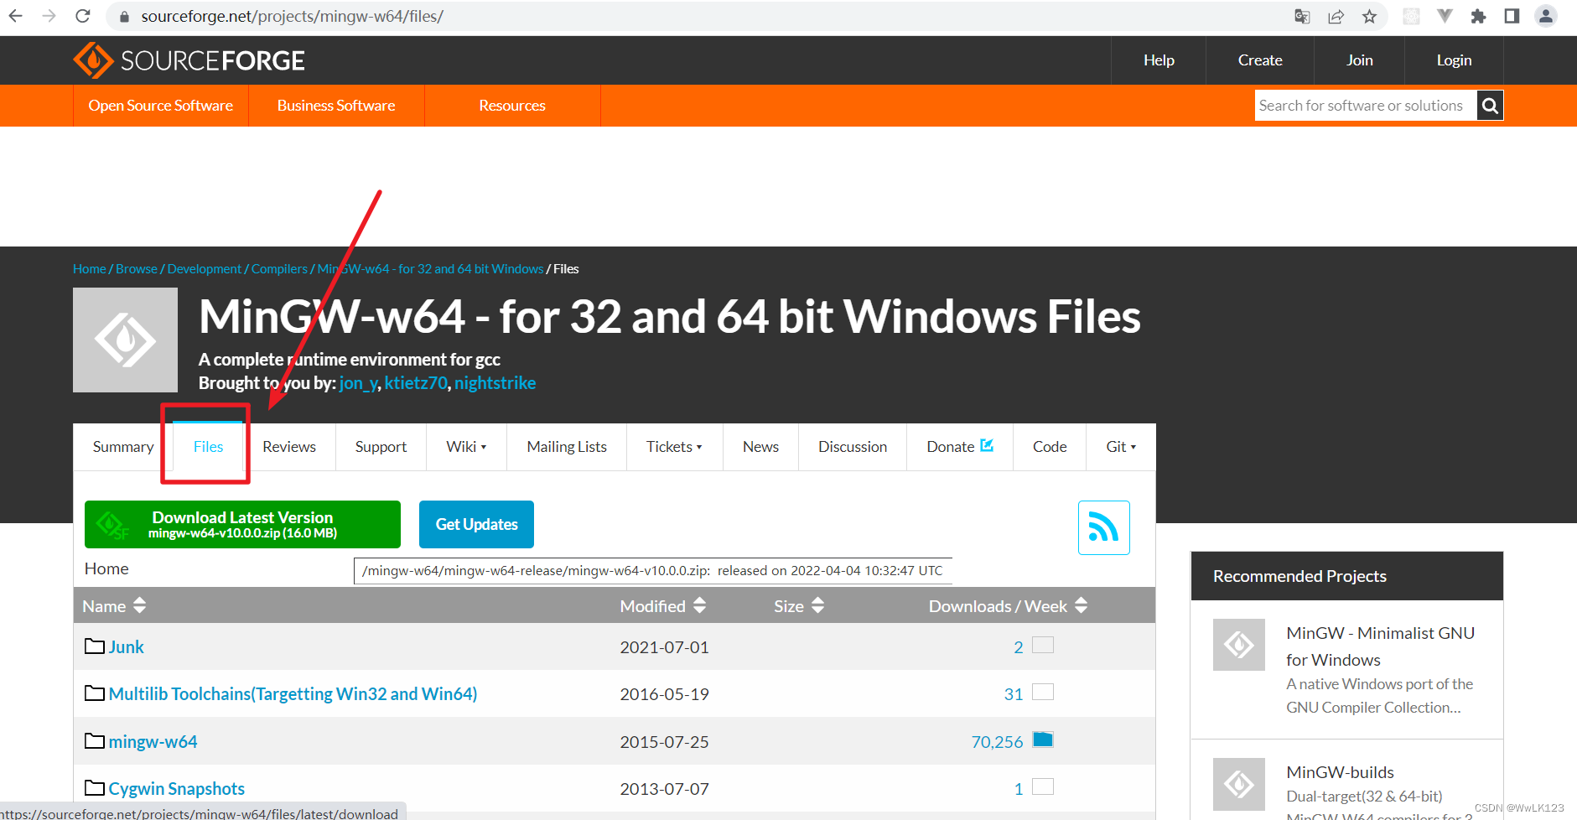The width and height of the screenshot is (1577, 820).
Task: Open the Business Software menu
Action: pyautogui.click(x=336, y=106)
